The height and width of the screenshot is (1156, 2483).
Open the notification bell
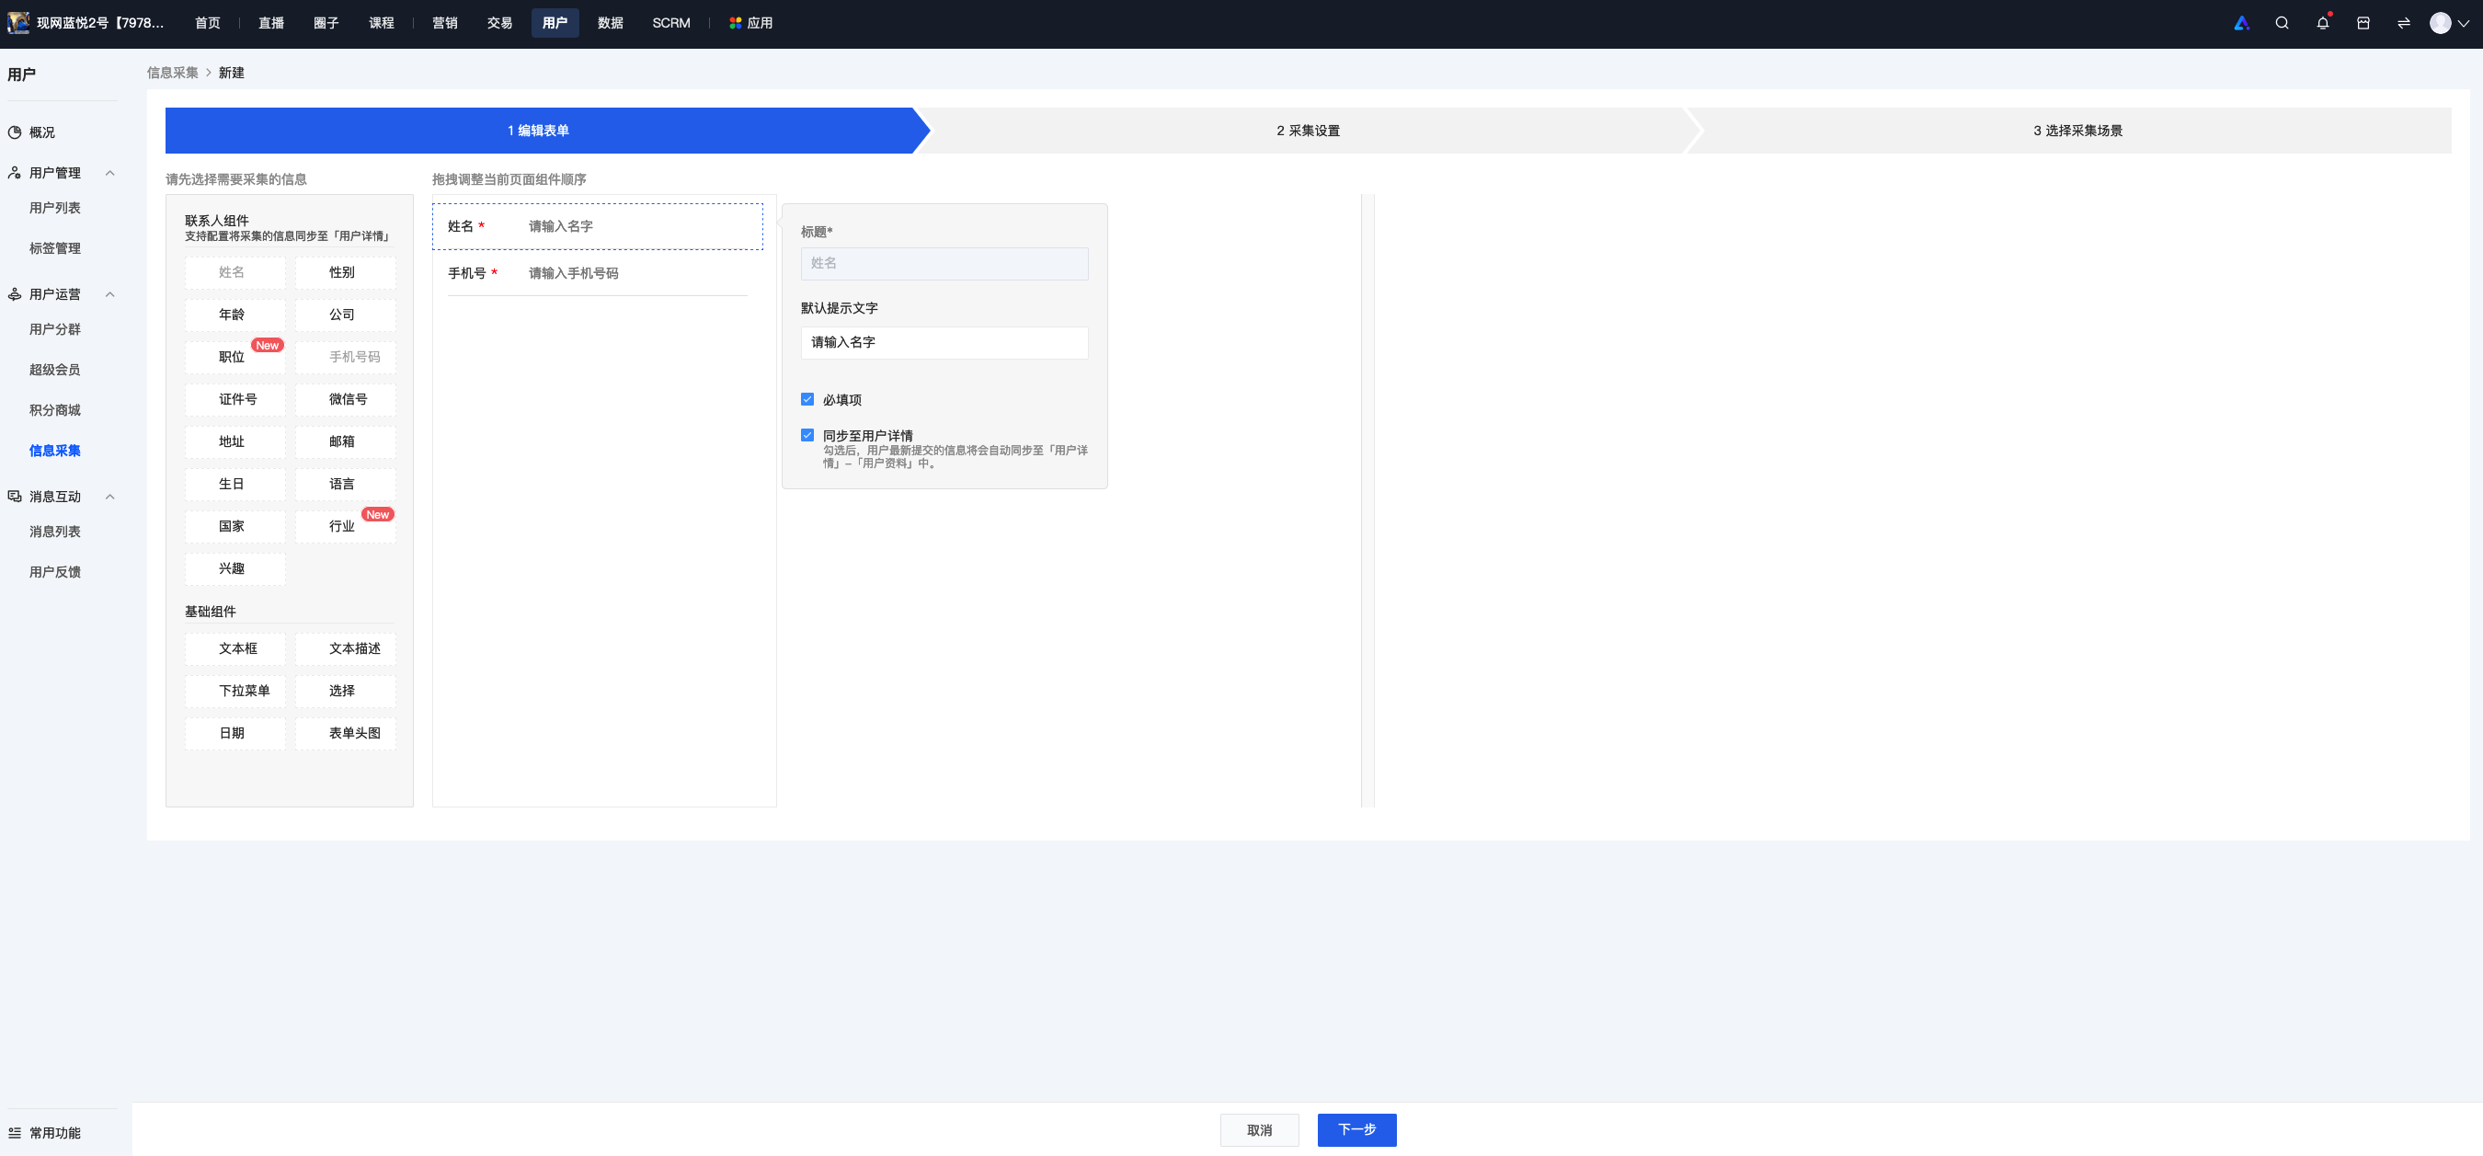point(2323,23)
